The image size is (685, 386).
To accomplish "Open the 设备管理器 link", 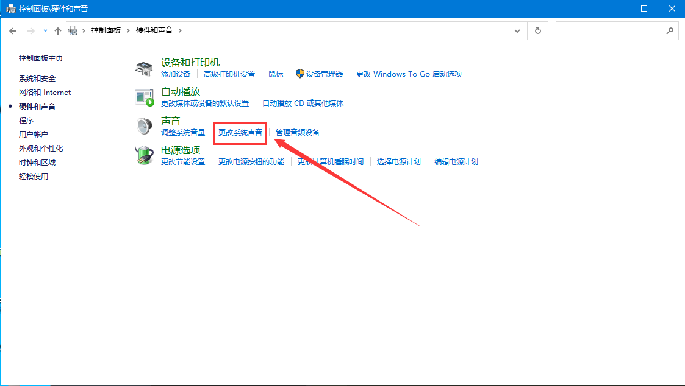I will pyautogui.click(x=325, y=74).
